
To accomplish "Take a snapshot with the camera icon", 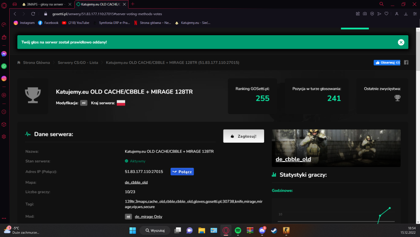I will [x=365, y=14].
